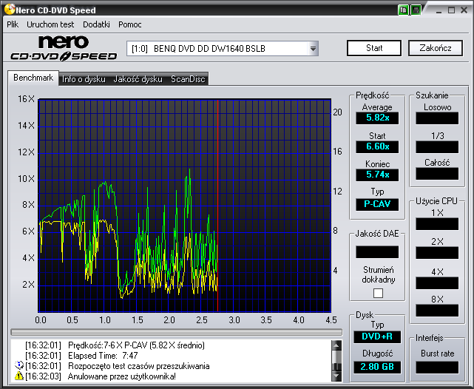Screen dimensions: 474x389
Task: Click the 4X CPU usage field
Action: pyautogui.click(x=437, y=283)
